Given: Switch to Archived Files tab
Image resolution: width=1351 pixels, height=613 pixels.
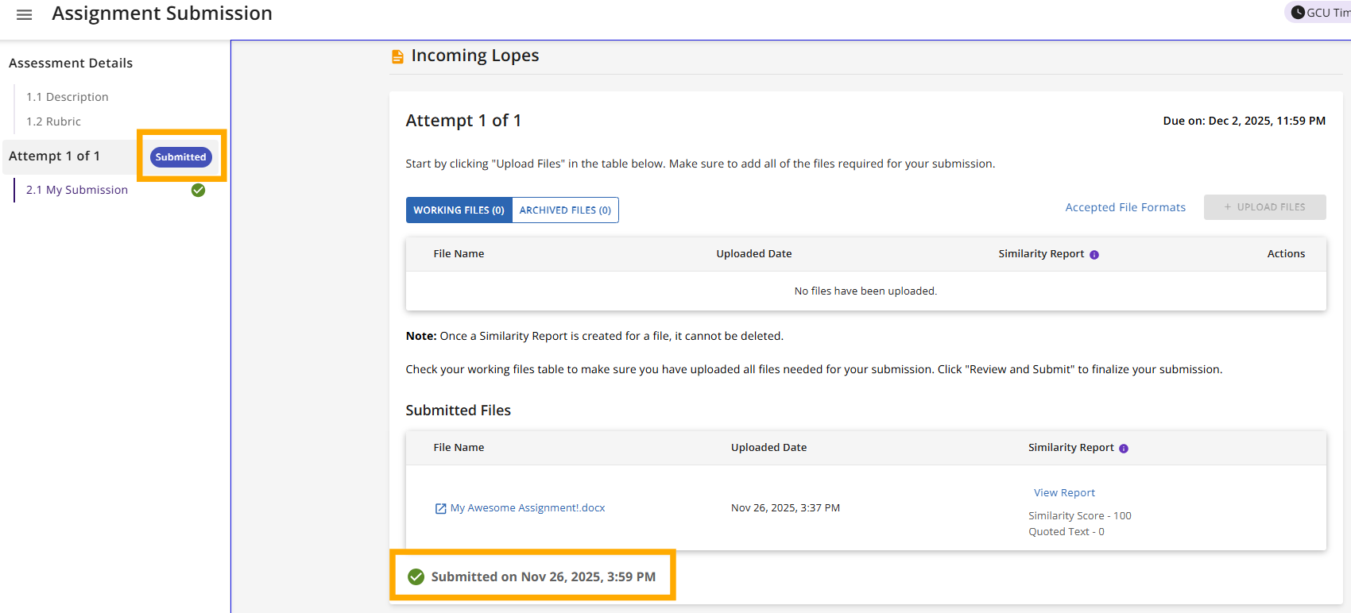Looking at the screenshot, I should (x=565, y=210).
